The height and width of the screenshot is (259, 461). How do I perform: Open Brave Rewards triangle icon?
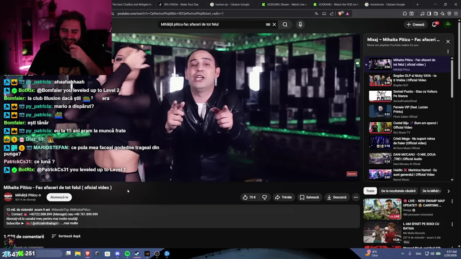point(347,14)
